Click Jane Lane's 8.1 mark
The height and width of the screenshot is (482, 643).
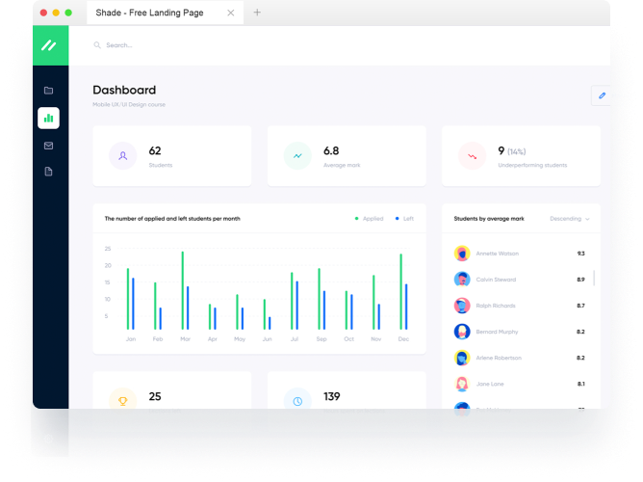pos(581,385)
